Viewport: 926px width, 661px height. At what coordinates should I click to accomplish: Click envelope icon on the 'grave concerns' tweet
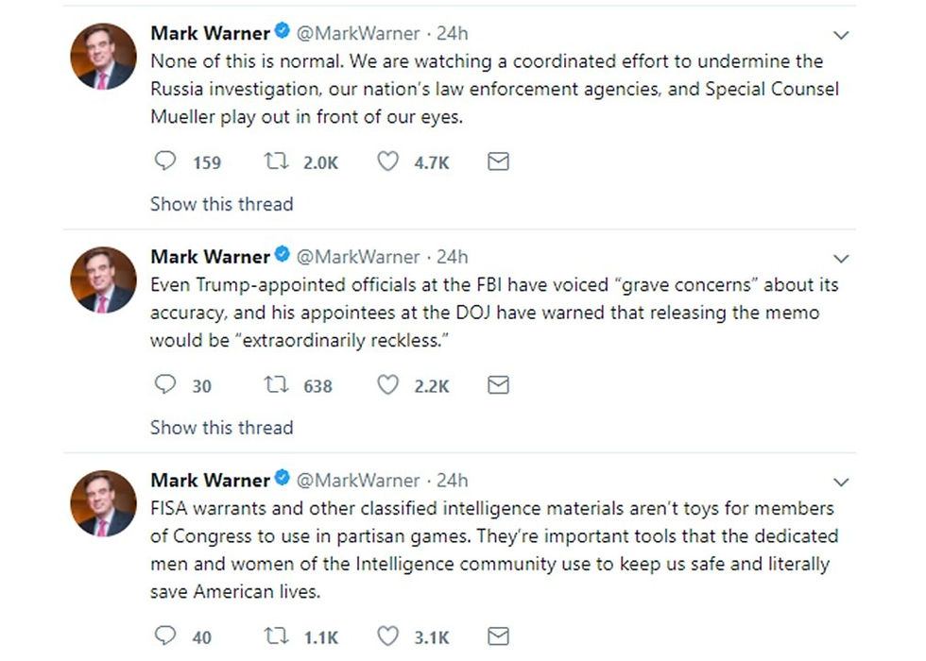pos(498,385)
